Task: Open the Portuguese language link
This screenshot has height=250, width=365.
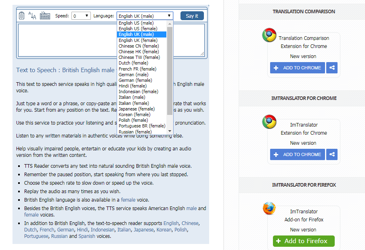Action: [x=36, y=236]
